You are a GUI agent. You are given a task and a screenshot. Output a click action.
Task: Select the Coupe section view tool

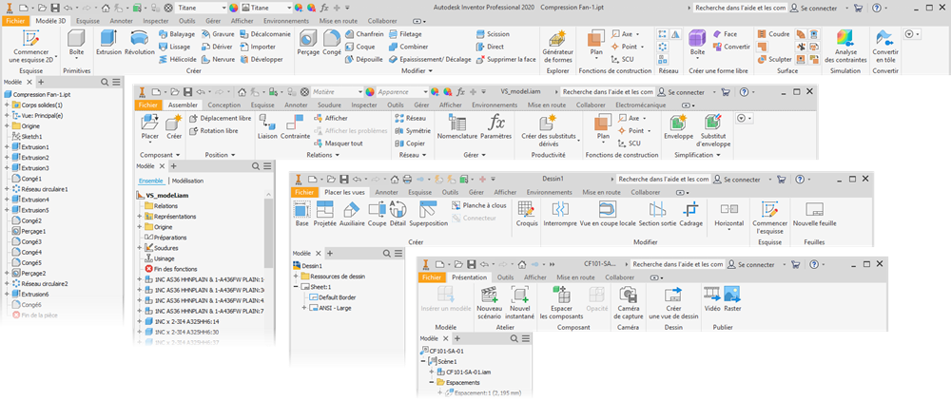pyautogui.click(x=377, y=213)
